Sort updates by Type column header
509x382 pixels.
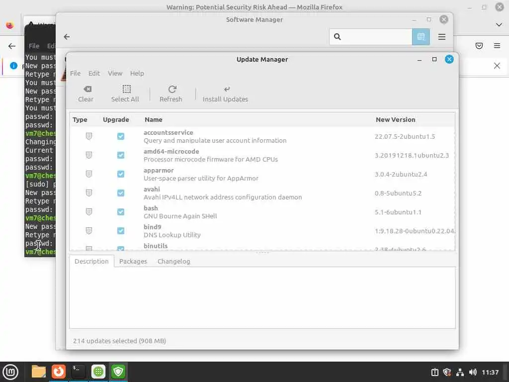coord(80,119)
